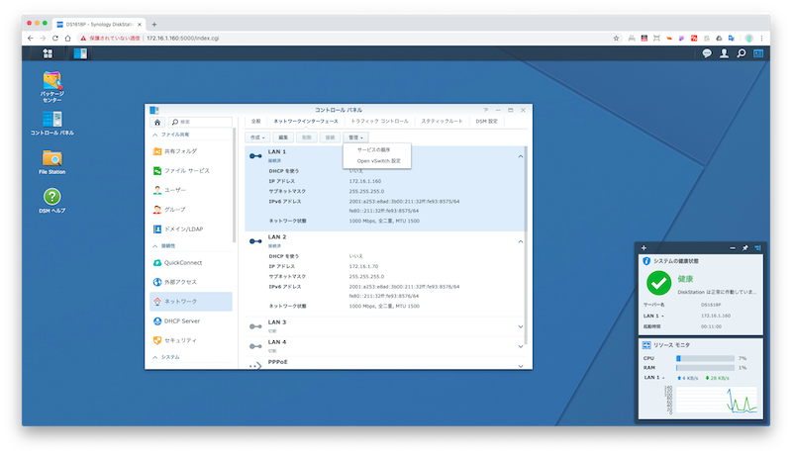792x455 pixels.
Task: Open the Resource Monitor widget icon
Action: (646, 345)
